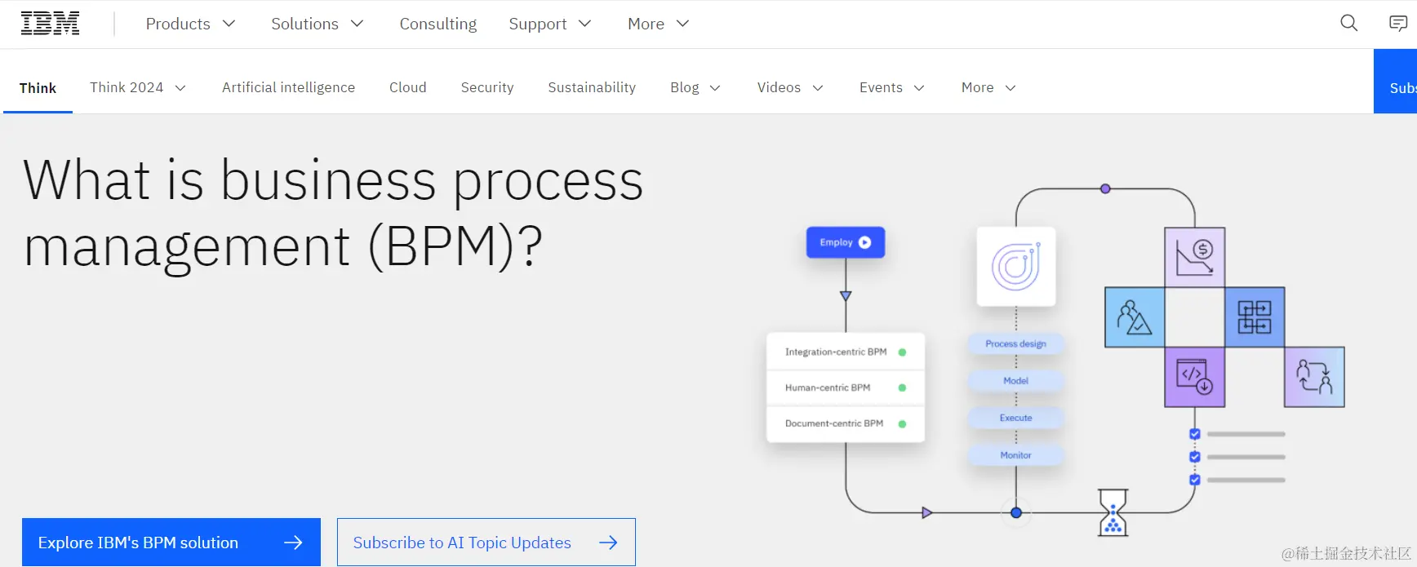Screen dimensions: 1417x567
Task: Click Integration-centric BPM row
Action: tap(846, 352)
